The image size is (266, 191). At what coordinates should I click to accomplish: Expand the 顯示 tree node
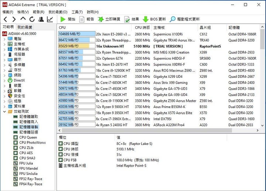point(4,60)
